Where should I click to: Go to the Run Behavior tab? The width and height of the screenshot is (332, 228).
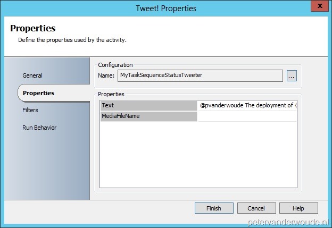click(x=39, y=128)
